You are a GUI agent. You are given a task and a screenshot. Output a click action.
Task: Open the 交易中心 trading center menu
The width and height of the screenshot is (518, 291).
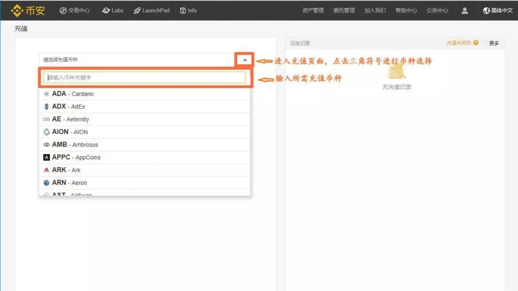click(75, 11)
